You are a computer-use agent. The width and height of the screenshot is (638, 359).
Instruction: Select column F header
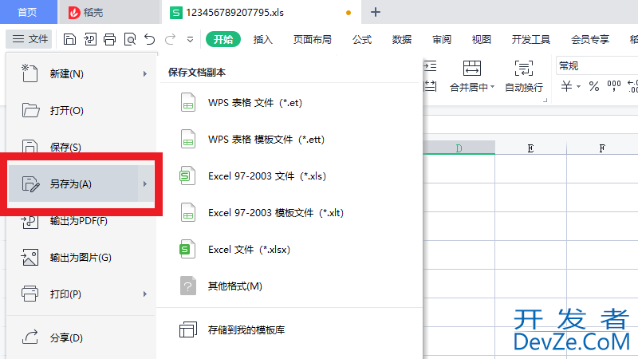(x=602, y=148)
